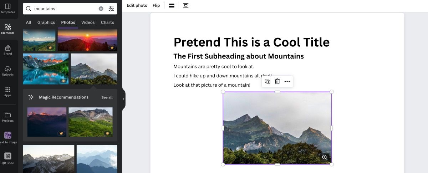The width and height of the screenshot is (428, 173).
Task: Open the search filters options
Action: pos(111,9)
